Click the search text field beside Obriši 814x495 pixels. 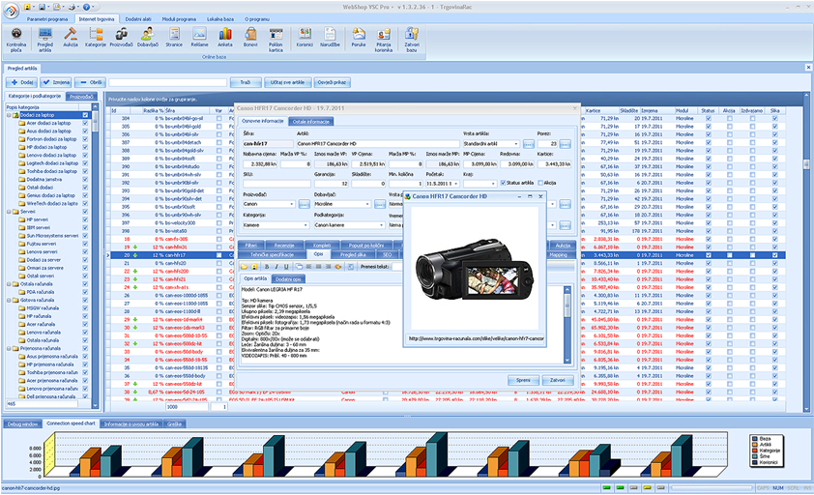click(x=167, y=82)
